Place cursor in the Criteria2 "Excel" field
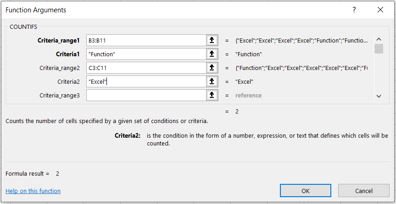 146,81
